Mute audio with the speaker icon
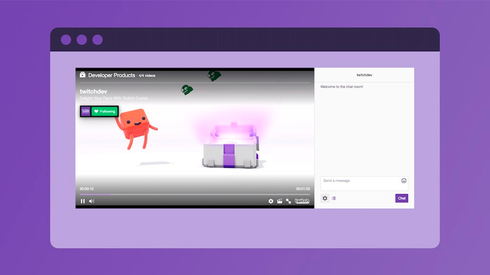The width and height of the screenshot is (490, 275). tap(91, 201)
